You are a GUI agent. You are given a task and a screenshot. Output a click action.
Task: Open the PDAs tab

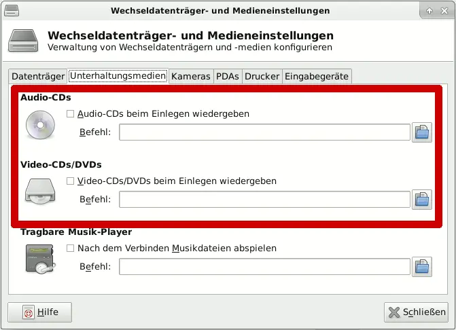[228, 76]
